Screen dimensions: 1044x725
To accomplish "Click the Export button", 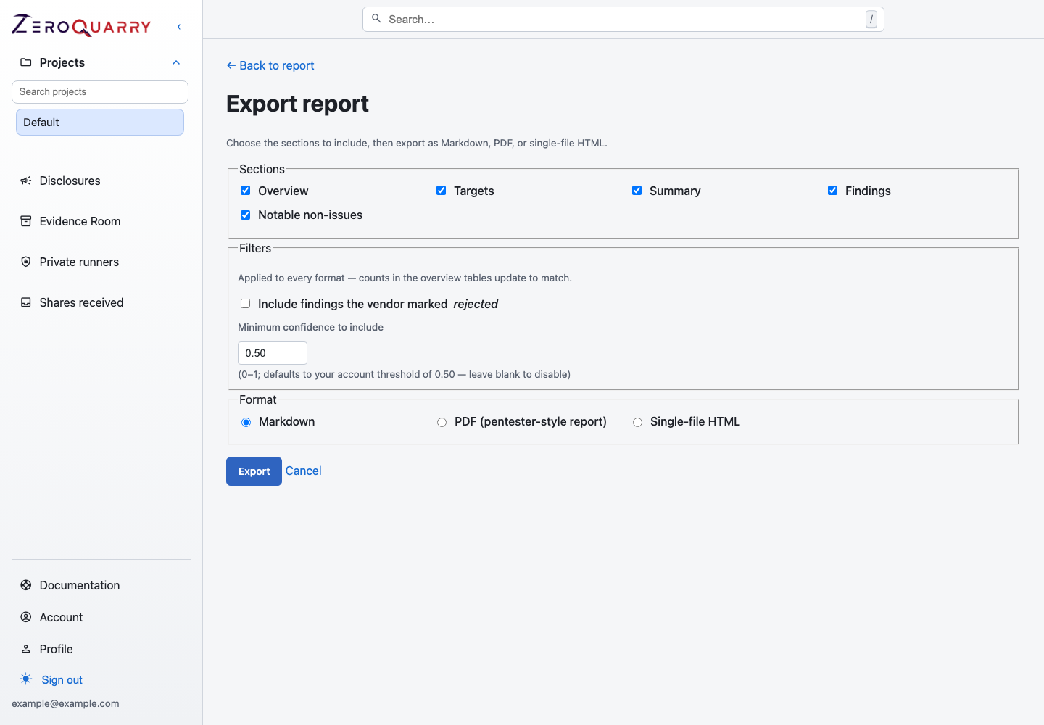I will (x=254, y=471).
